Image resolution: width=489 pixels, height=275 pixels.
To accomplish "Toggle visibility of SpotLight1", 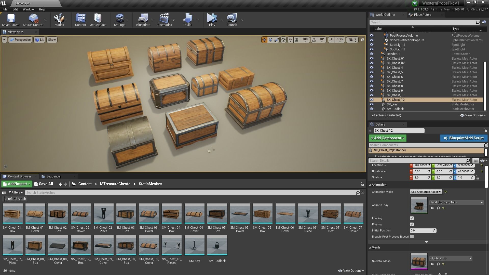I will pyautogui.click(x=372, y=45).
